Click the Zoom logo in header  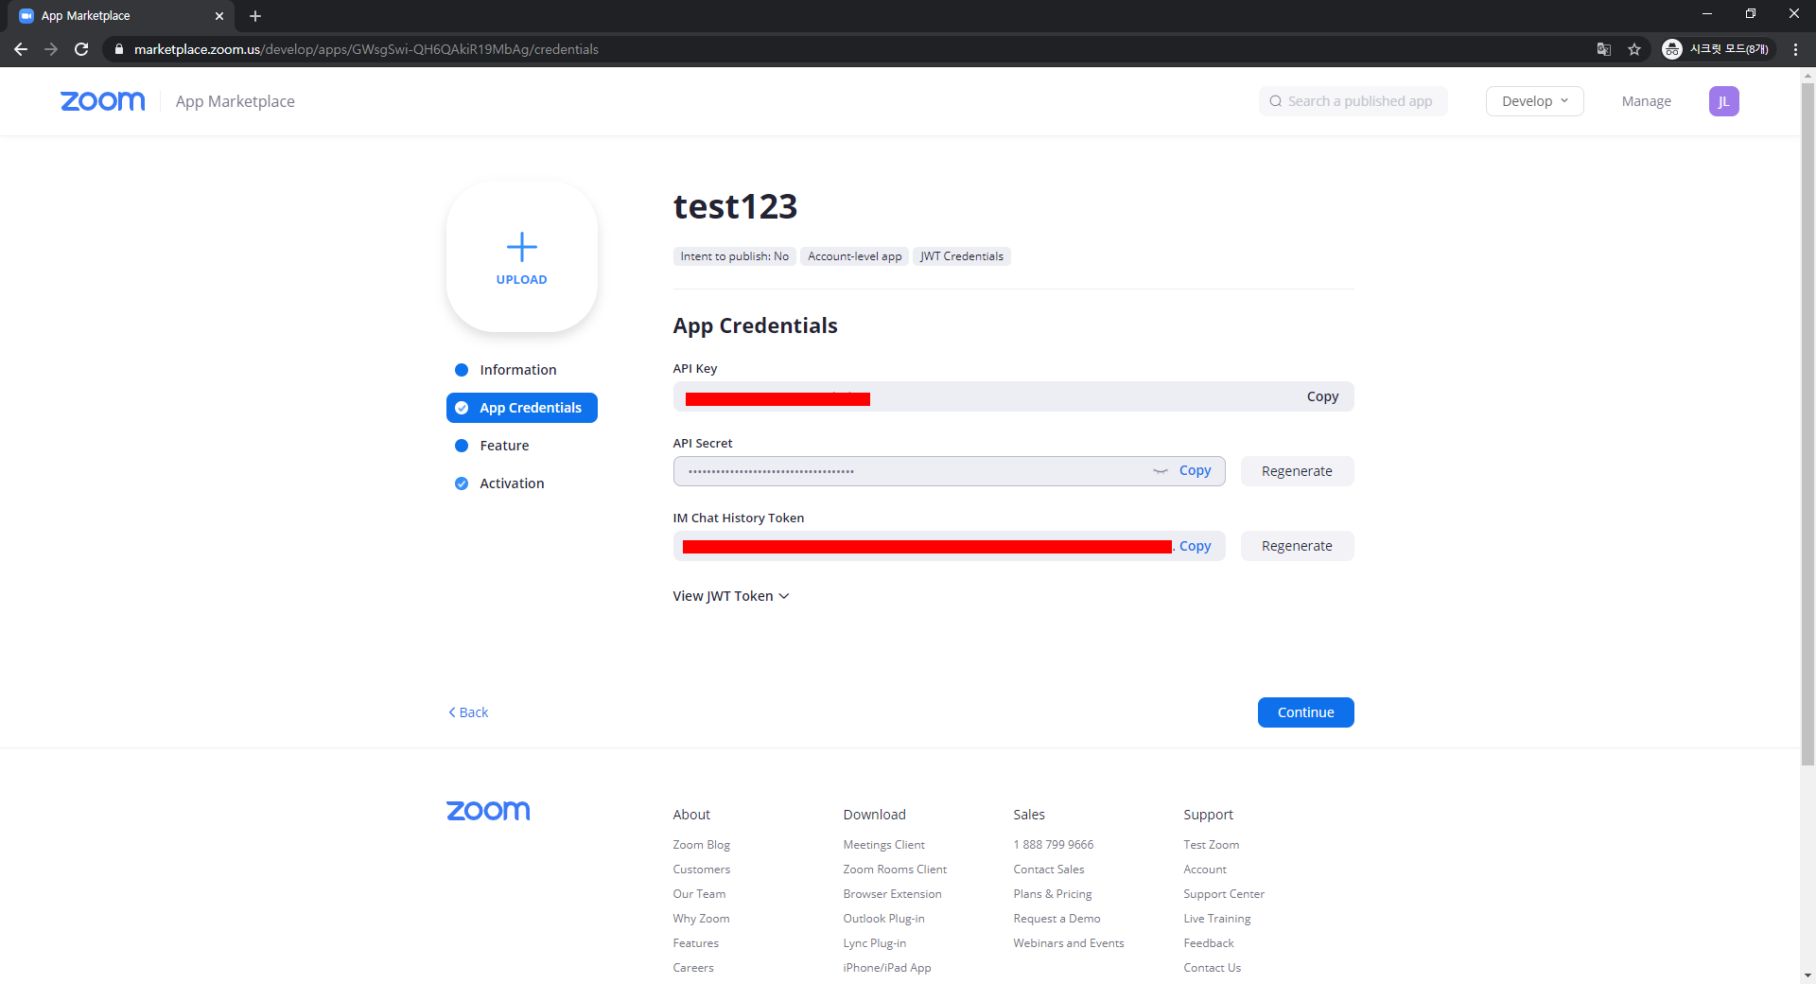click(x=103, y=101)
